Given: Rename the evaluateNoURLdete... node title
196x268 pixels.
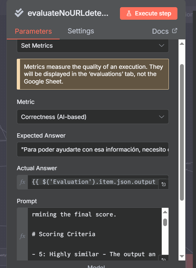Looking at the screenshot, I should pos(68,13).
